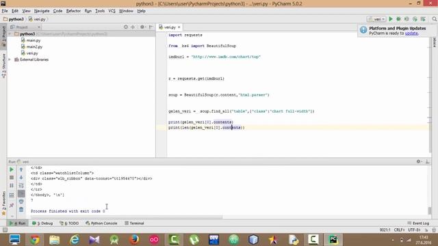
Task: Open the Search Everywhere magnifier
Action: point(434,19)
